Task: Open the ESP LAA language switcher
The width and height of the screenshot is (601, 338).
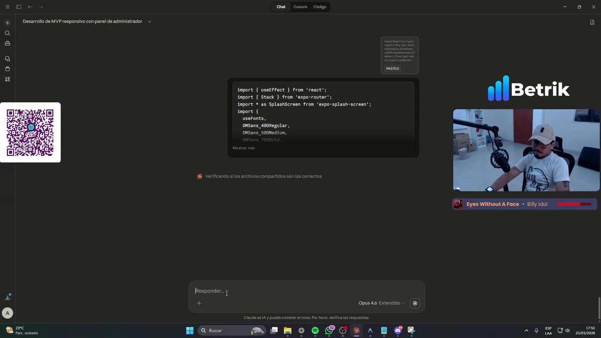Action: [x=548, y=330]
